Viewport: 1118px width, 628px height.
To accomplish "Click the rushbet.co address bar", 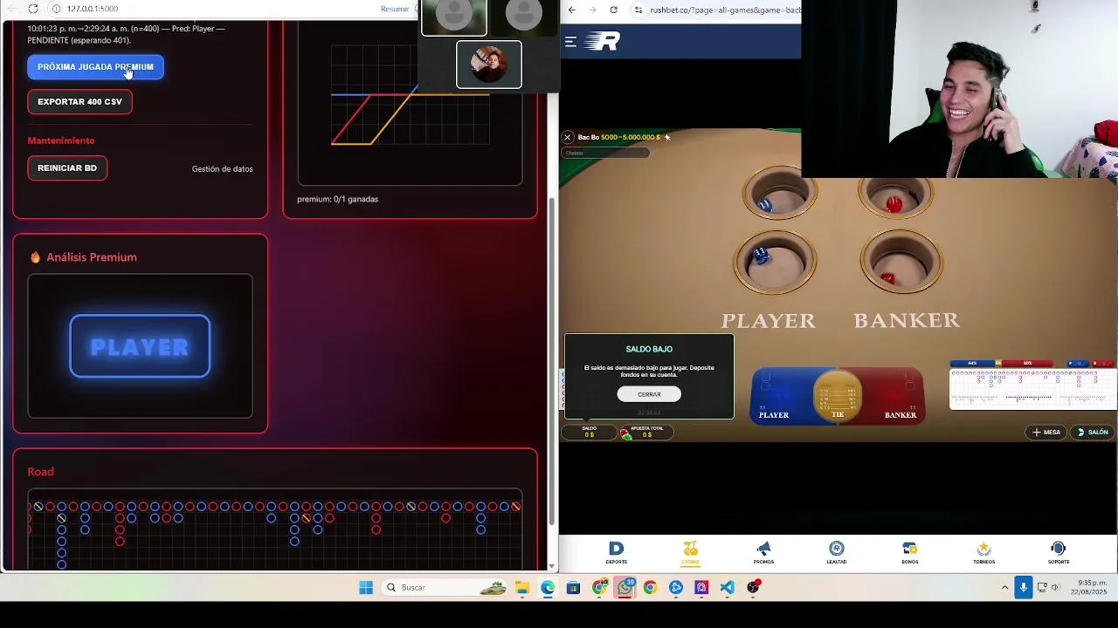I will point(724,10).
